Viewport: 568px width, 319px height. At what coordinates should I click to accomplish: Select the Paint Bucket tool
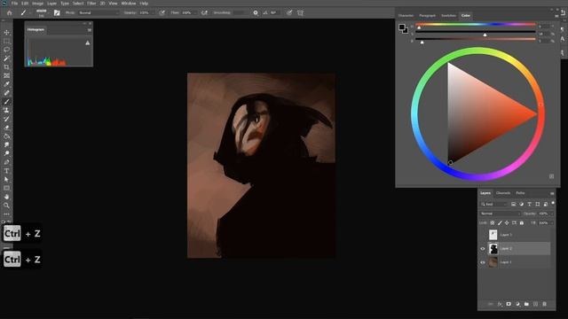click(x=6, y=136)
